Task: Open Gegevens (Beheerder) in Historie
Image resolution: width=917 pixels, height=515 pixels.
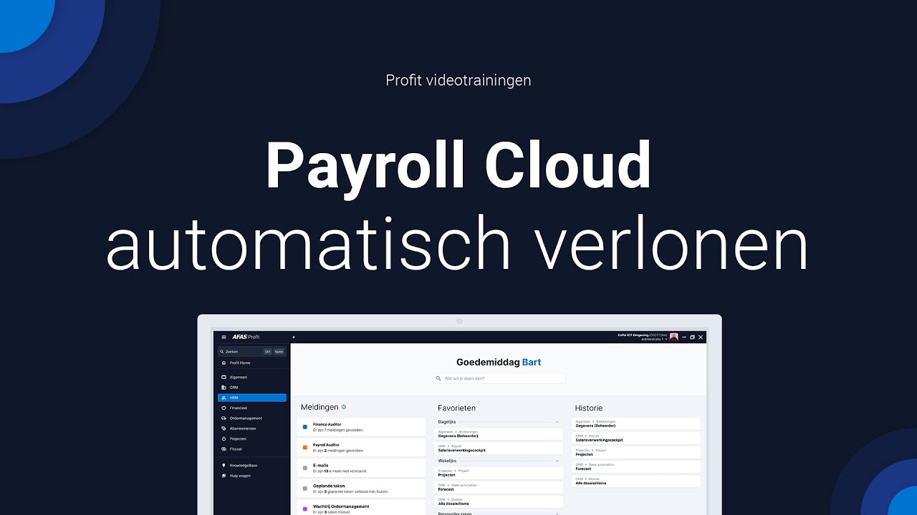Action: 637,423
